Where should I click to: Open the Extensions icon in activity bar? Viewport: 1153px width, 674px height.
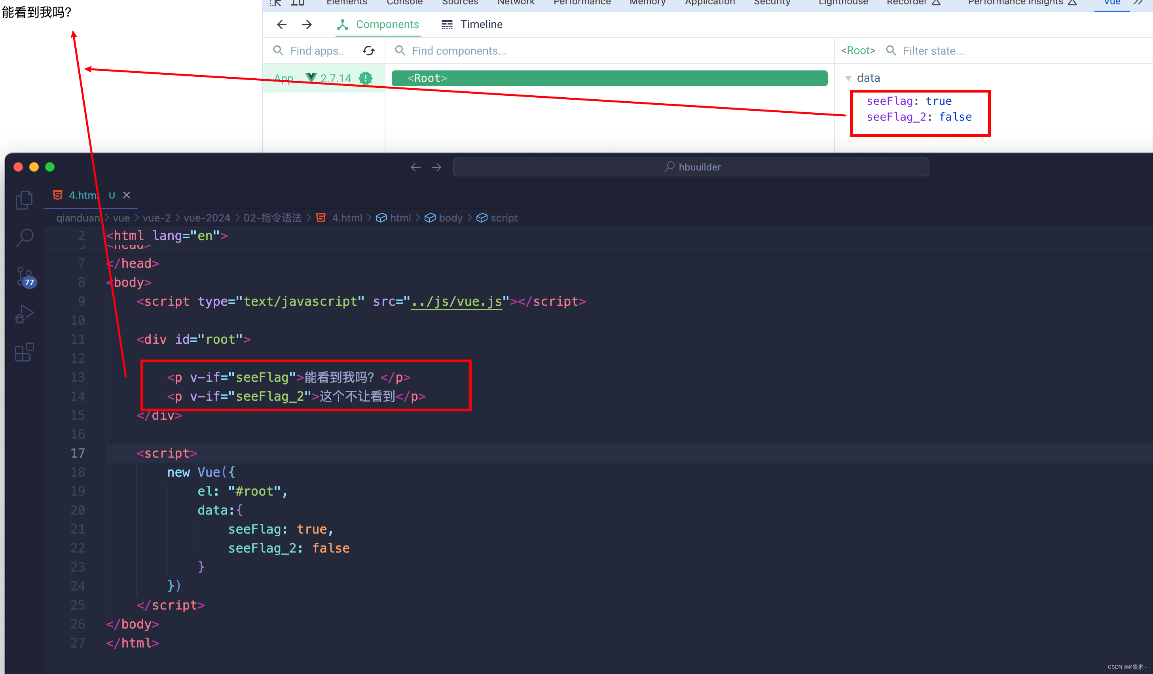pyautogui.click(x=24, y=352)
